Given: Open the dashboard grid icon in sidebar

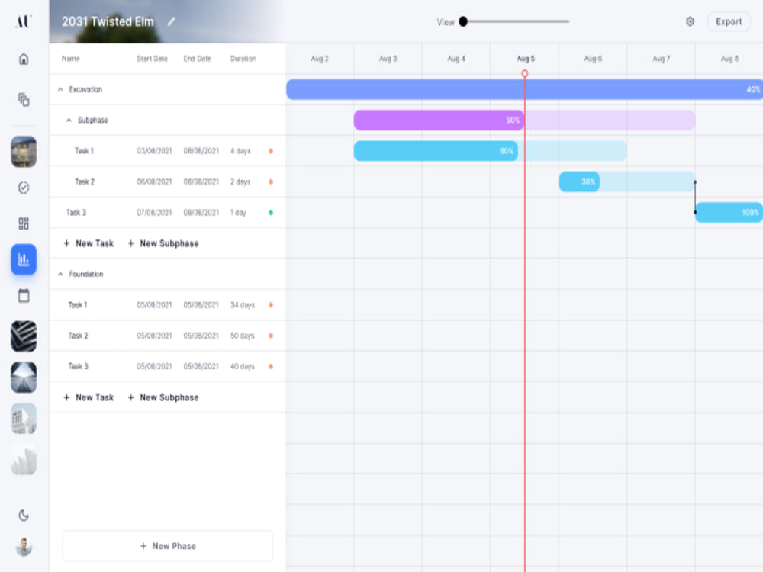Looking at the screenshot, I should pos(24,223).
